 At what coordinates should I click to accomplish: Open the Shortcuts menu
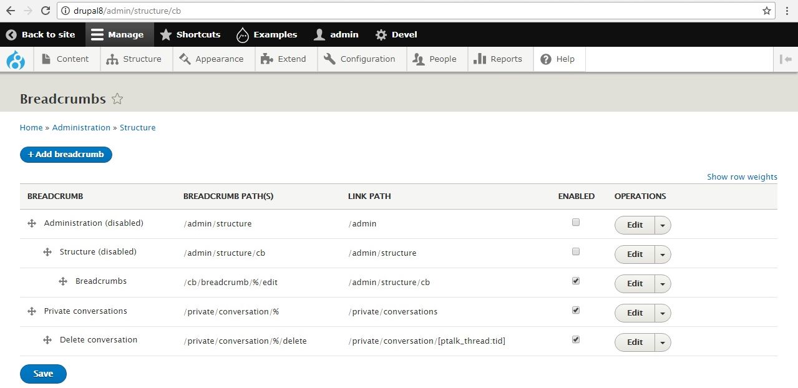pos(191,34)
